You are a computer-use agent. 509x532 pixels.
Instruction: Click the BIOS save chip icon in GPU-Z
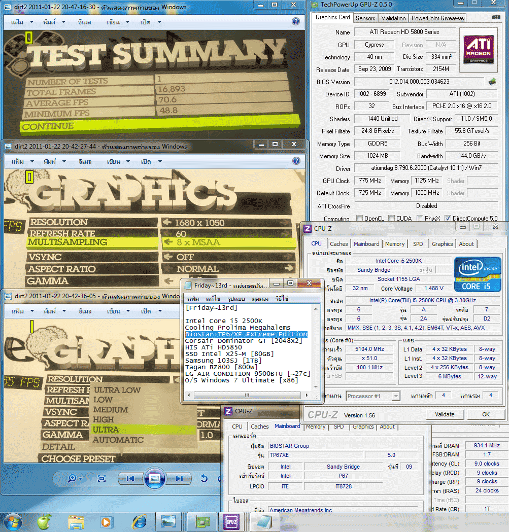(x=492, y=82)
